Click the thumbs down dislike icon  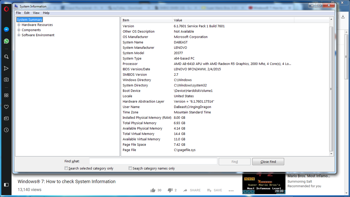click(x=170, y=190)
